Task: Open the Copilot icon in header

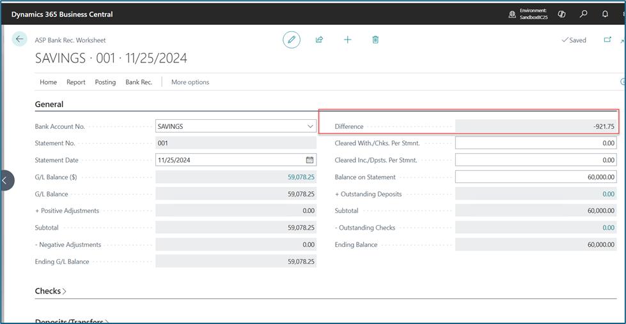Action: click(561, 14)
